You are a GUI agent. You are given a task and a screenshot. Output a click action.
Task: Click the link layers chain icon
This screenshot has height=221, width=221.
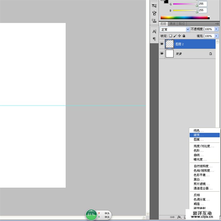click(x=172, y=217)
